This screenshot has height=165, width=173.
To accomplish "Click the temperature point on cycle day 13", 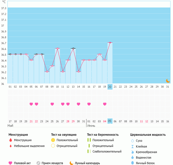I will point(73,48).
